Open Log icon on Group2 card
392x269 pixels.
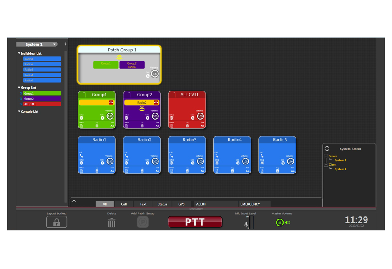pos(142,126)
